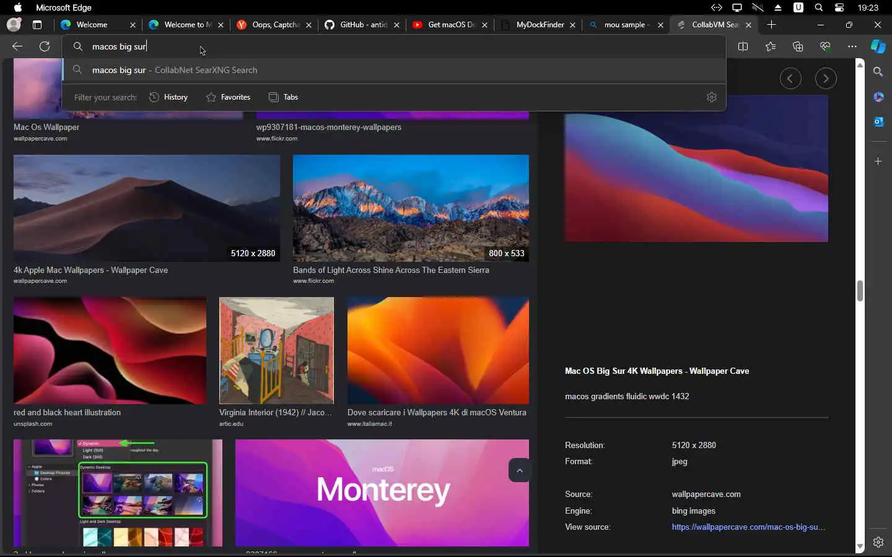Viewport: 892px width, 557px height.
Task: Click the U icon in the menu bar
Action: point(798,7)
